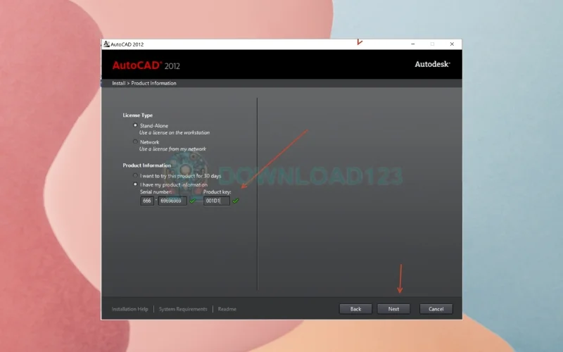
Task: Minimize the AutoCAD 2012 installer window
Action: click(413, 44)
